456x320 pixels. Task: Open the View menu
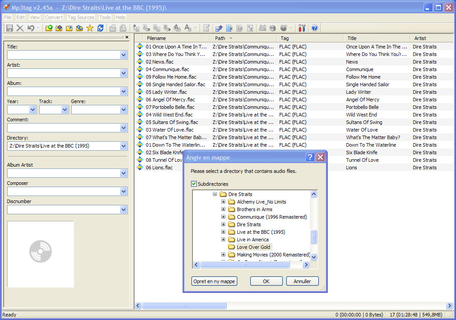[35, 17]
